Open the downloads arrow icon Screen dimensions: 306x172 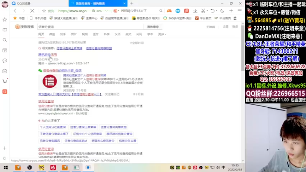(195, 11)
